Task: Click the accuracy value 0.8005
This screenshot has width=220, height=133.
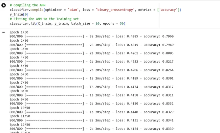Action: point(168,53)
